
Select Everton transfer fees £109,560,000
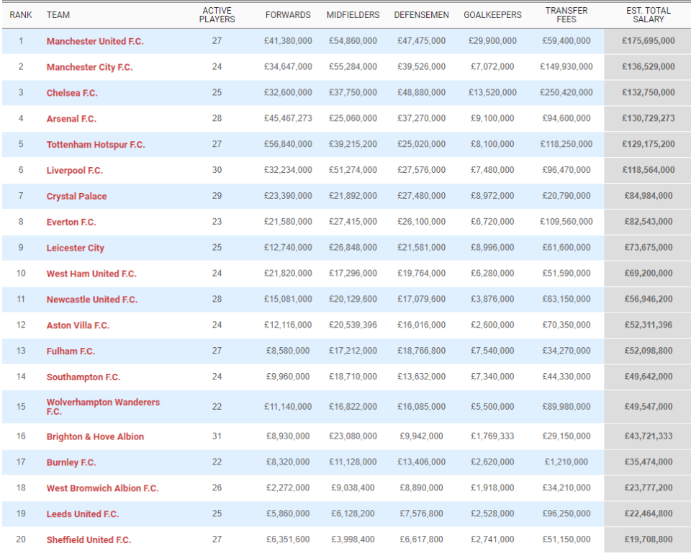[x=566, y=222]
